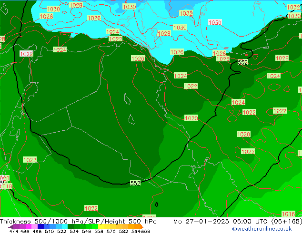Image resolution: width=302 pixels, height=233 pixels.
Task: Click the 1026 label in the cyan area
Action: pos(94,18)
